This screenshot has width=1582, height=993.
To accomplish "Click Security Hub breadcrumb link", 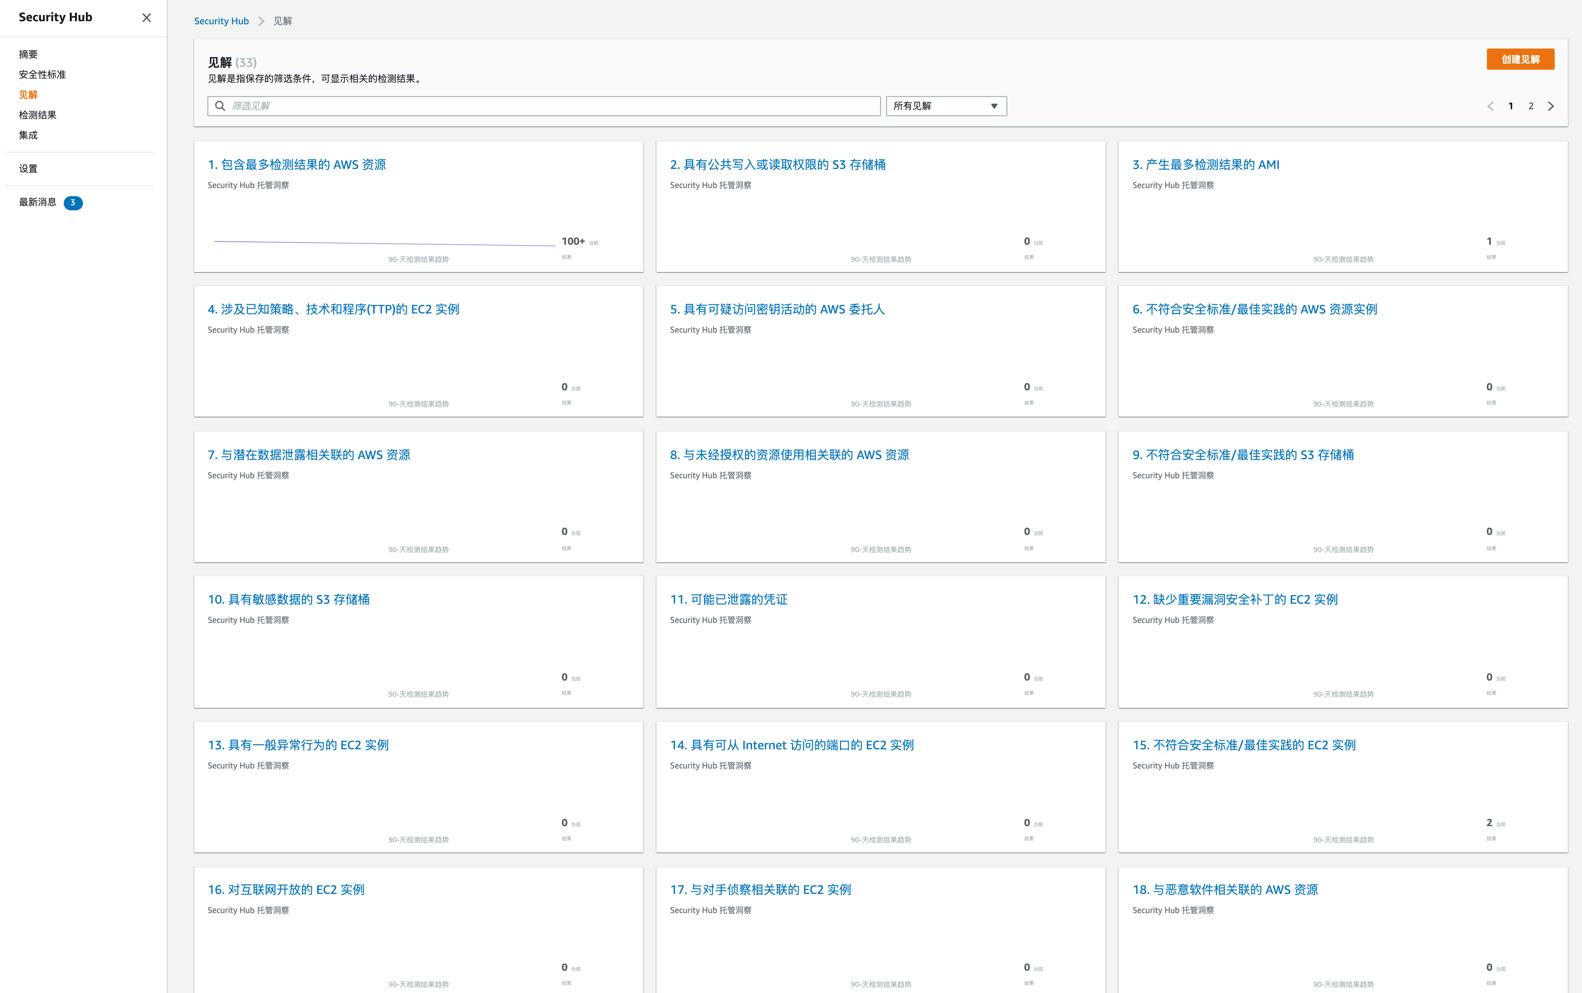I will (x=222, y=21).
